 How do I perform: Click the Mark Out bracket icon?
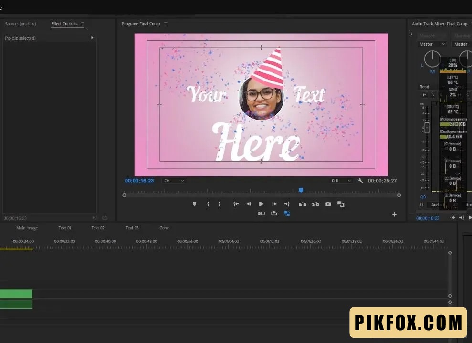pos(220,204)
